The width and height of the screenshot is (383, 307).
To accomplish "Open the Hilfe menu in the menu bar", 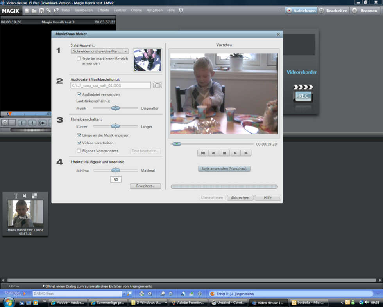I will tap(171, 10).
